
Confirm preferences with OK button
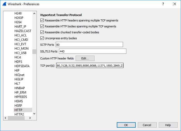126,125
